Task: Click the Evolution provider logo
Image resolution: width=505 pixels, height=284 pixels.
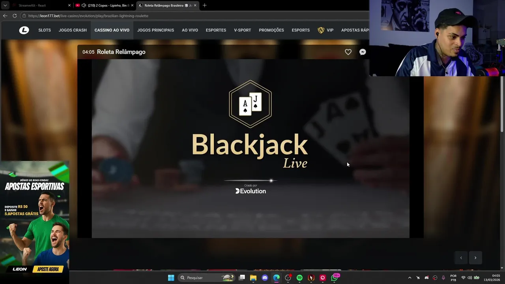Action: [251, 191]
